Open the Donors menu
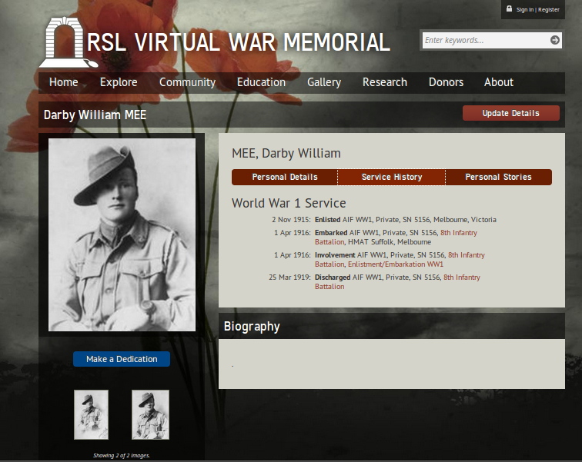 point(447,82)
